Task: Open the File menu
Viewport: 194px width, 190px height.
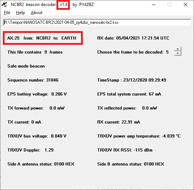Action: tap(7, 13)
